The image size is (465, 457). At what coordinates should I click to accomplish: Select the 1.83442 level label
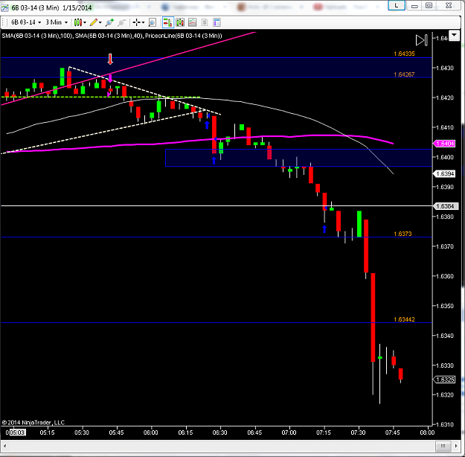[x=404, y=319]
